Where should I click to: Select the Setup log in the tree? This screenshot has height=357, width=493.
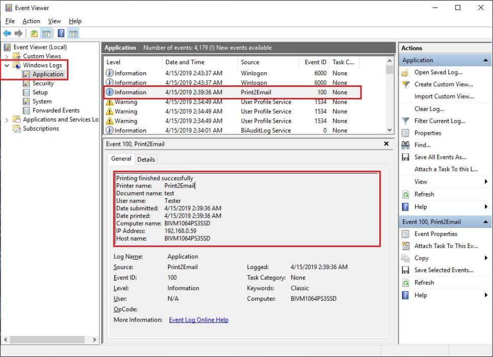click(x=40, y=92)
